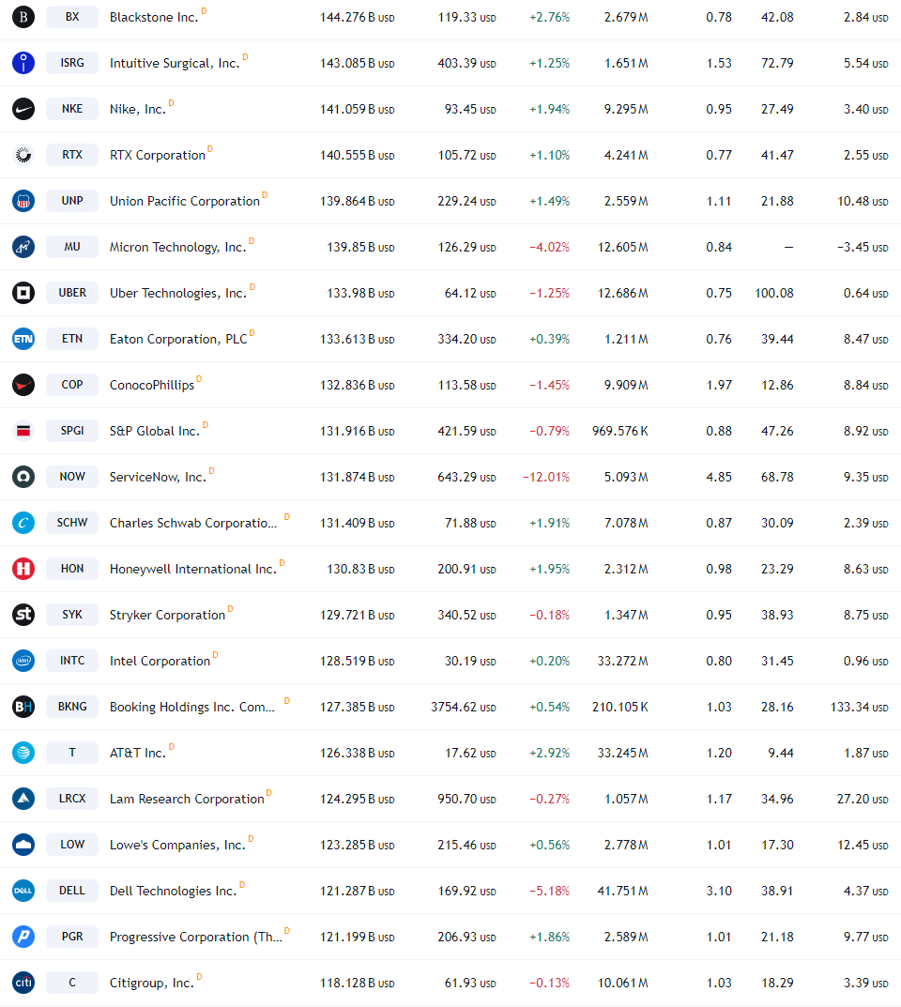Select S&P Global volume 969.576 K

tap(619, 431)
